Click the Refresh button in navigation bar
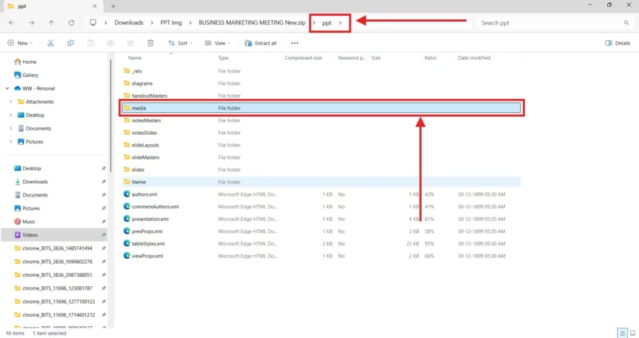Viewport: 639px width, 338px height. [71, 22]
